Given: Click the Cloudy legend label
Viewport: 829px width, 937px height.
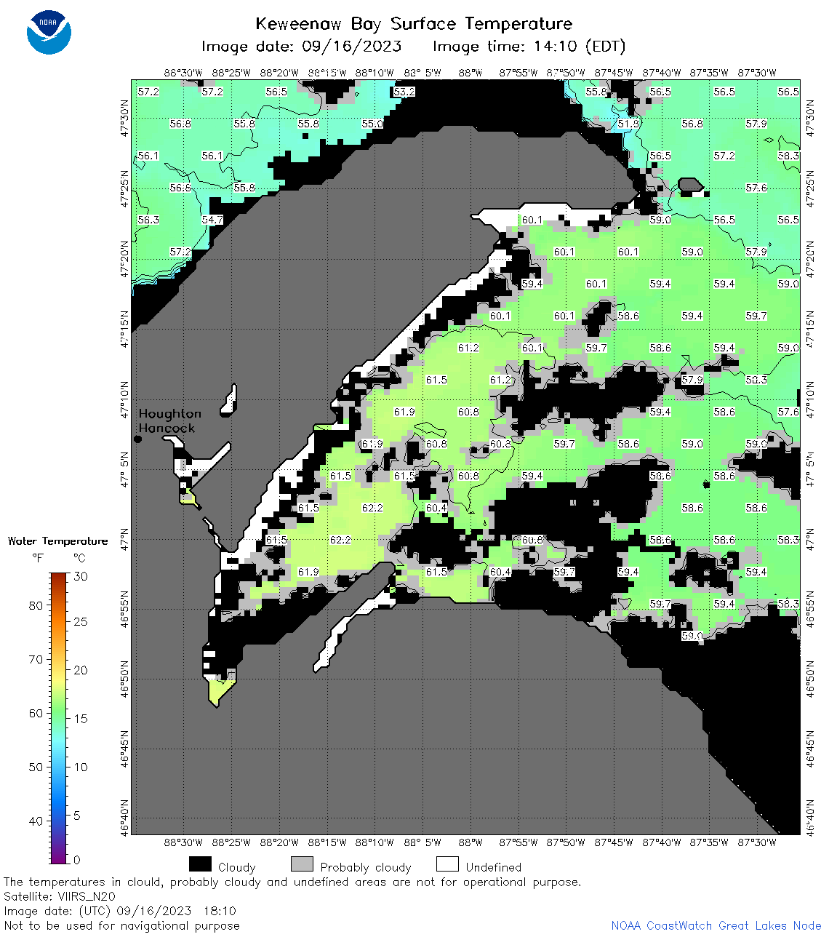Looking at the screenshot, I should [237, 867].
